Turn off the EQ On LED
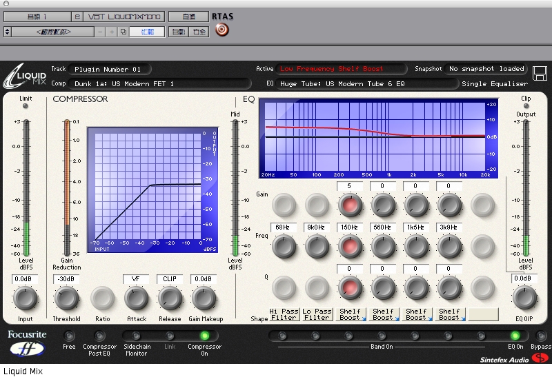The image size is (552, 377). (515, 336)
